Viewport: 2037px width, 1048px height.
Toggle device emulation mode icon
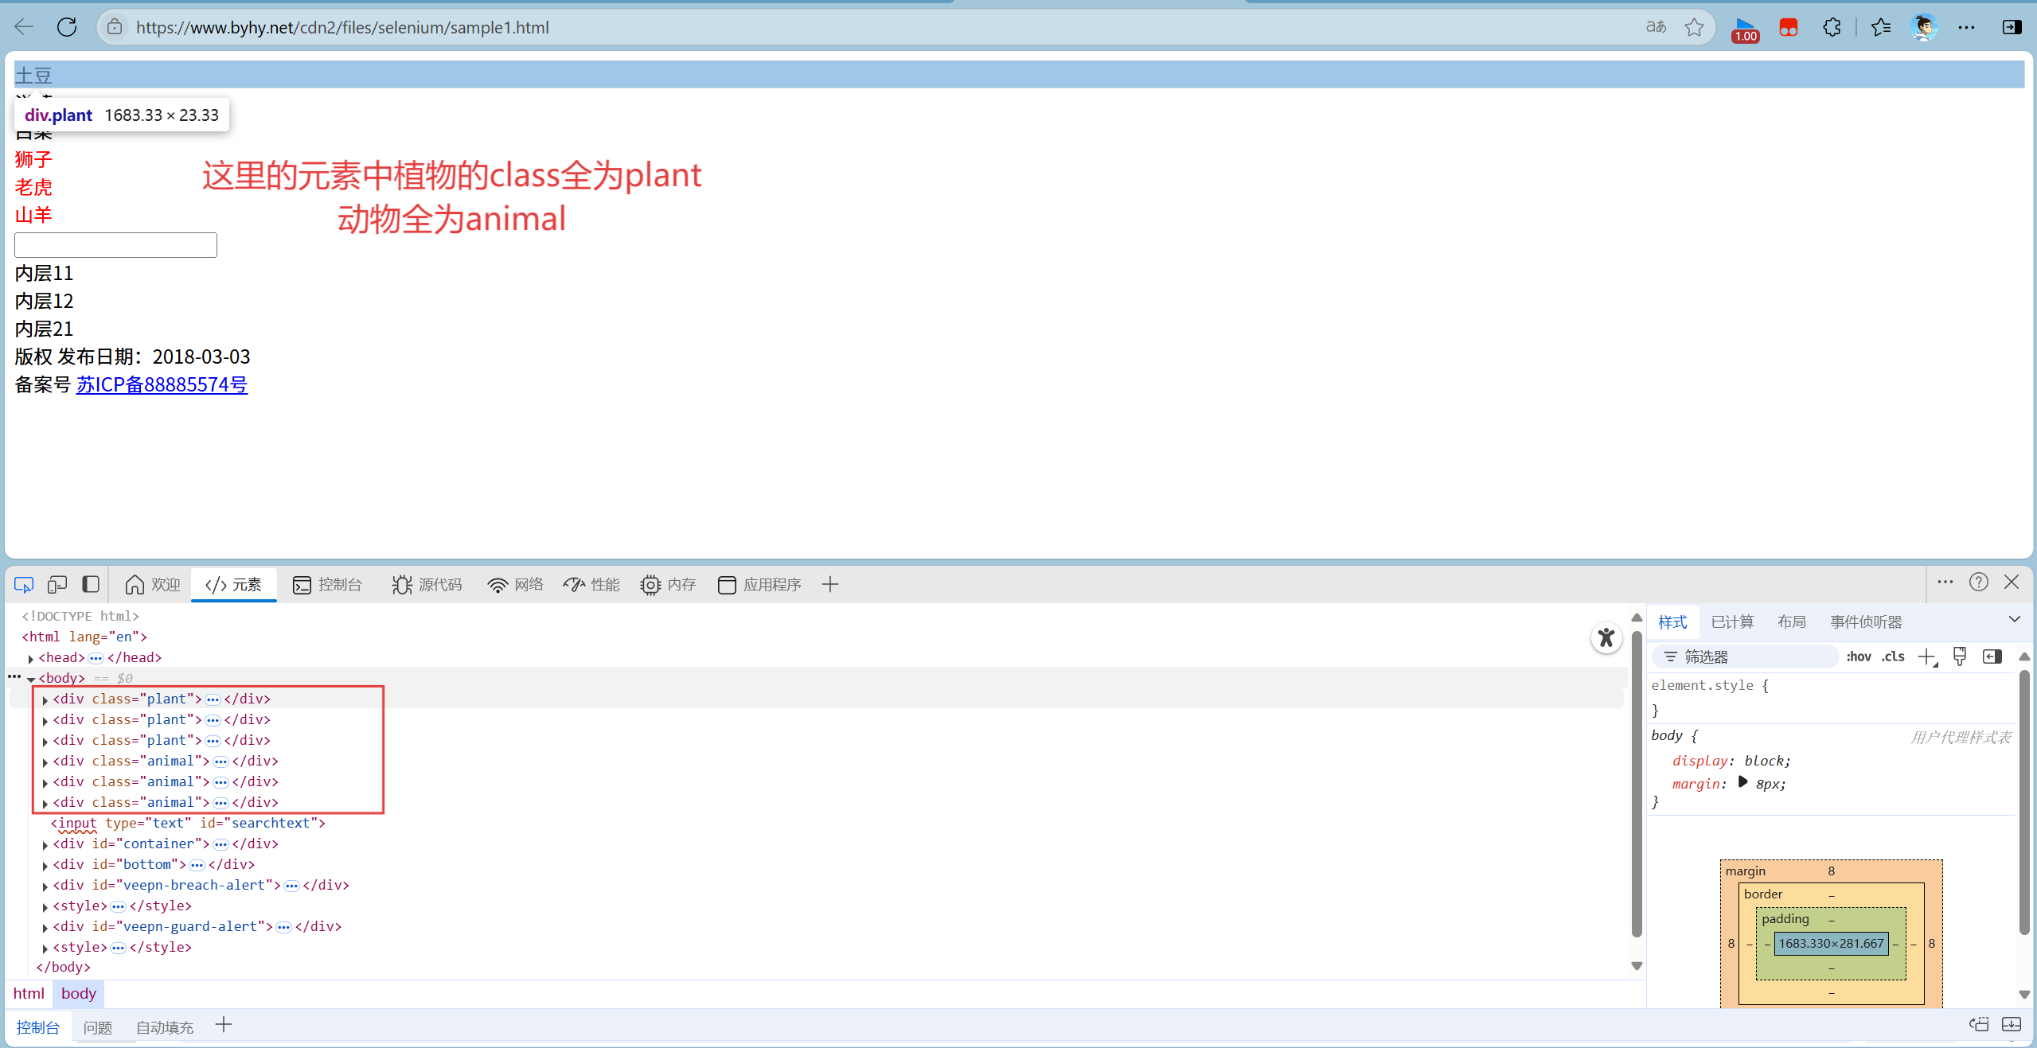tap(57, 585)
